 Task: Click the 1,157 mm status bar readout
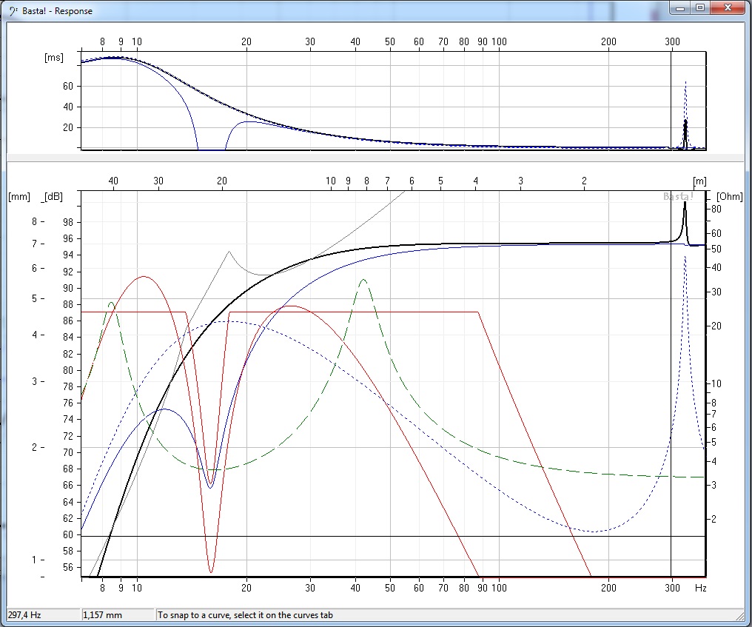click(x=103, y=614)
